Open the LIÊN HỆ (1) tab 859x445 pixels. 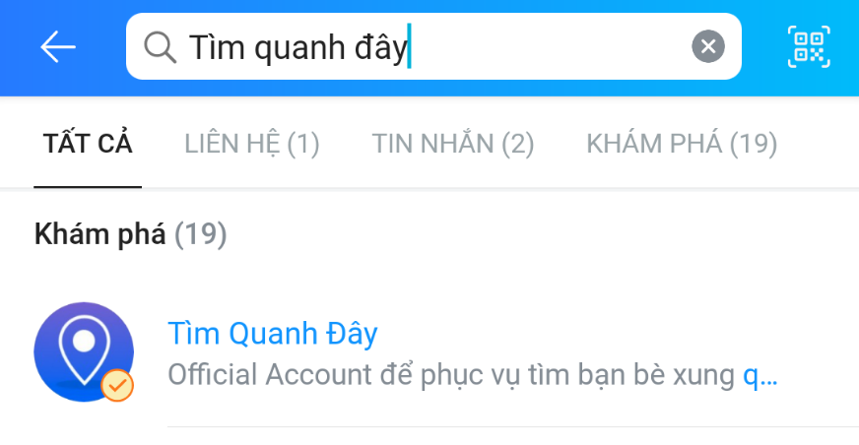pyautogui.click(x=251, y=144)
